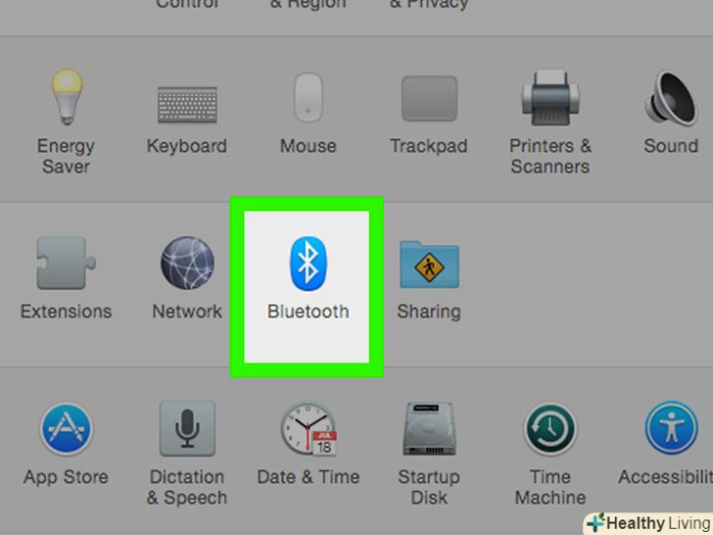Click the Network text label
The image size is (713, 535).
(x=187, y=312)
